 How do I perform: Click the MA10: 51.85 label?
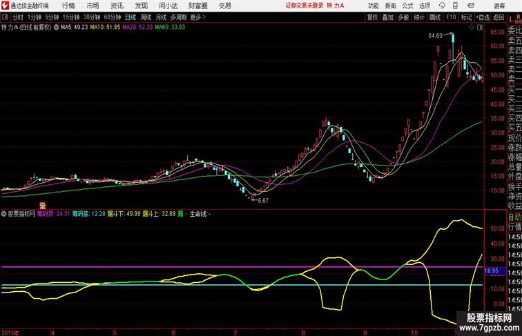tap(105, 28)
